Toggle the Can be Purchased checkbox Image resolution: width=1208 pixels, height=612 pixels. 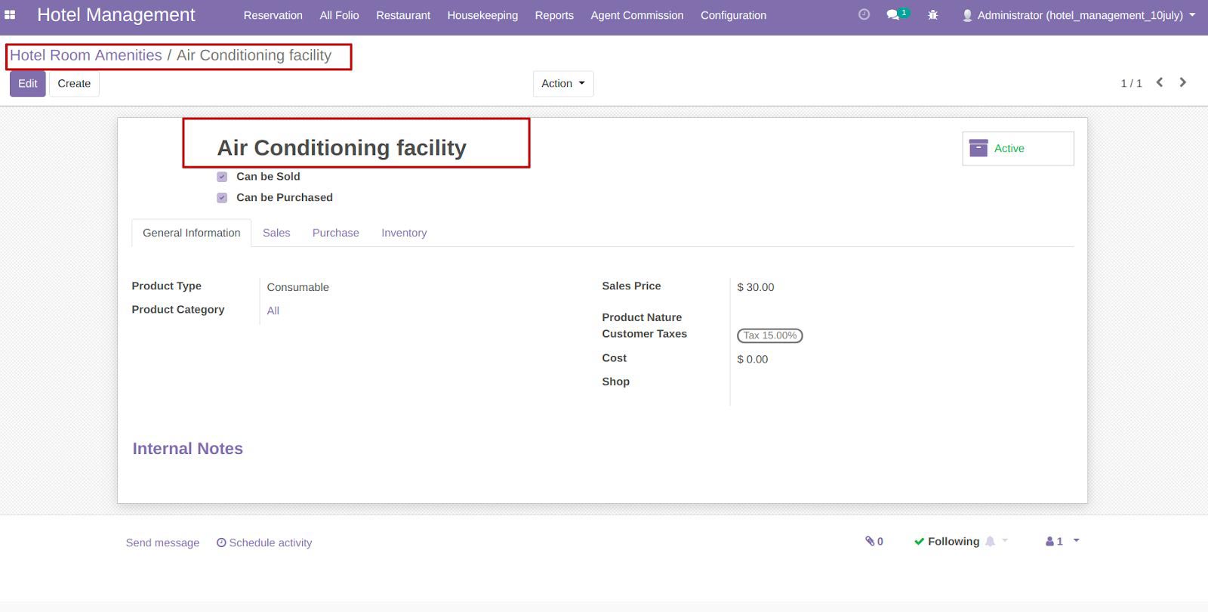222,198
